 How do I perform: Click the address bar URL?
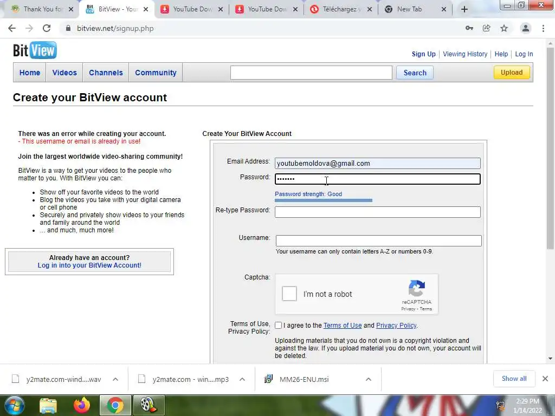point(115,28)
